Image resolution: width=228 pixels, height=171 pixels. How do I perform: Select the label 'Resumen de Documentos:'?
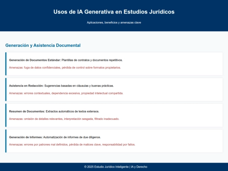coord(27,111)
